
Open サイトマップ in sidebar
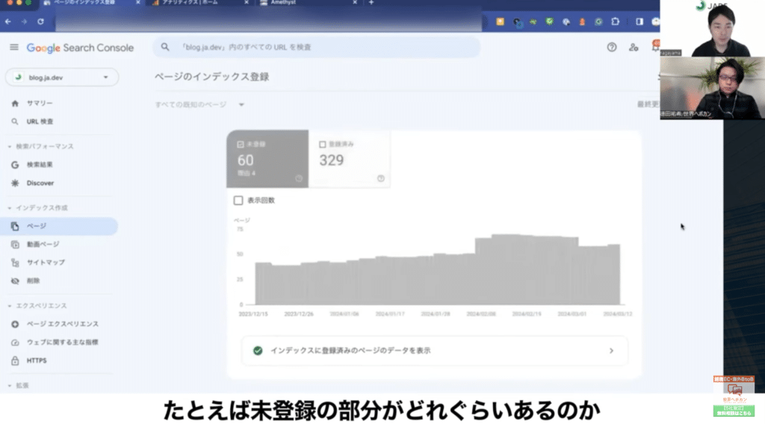click(x=46, y=262)
